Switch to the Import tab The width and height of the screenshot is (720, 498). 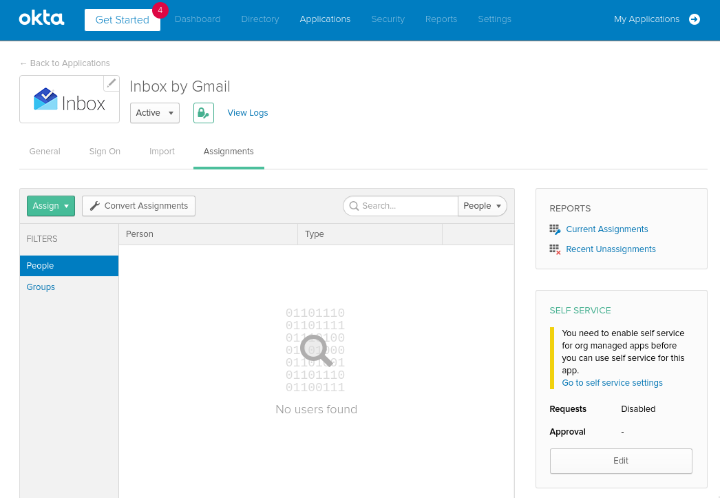(162, 152)
